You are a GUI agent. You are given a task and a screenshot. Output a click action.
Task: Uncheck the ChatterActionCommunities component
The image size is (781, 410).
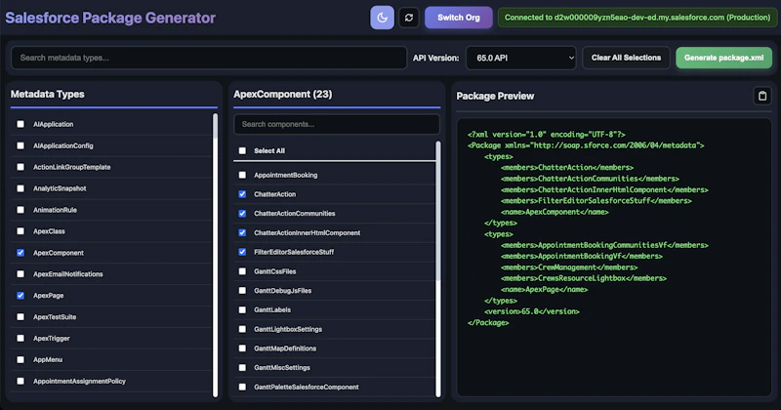[242, 213]
